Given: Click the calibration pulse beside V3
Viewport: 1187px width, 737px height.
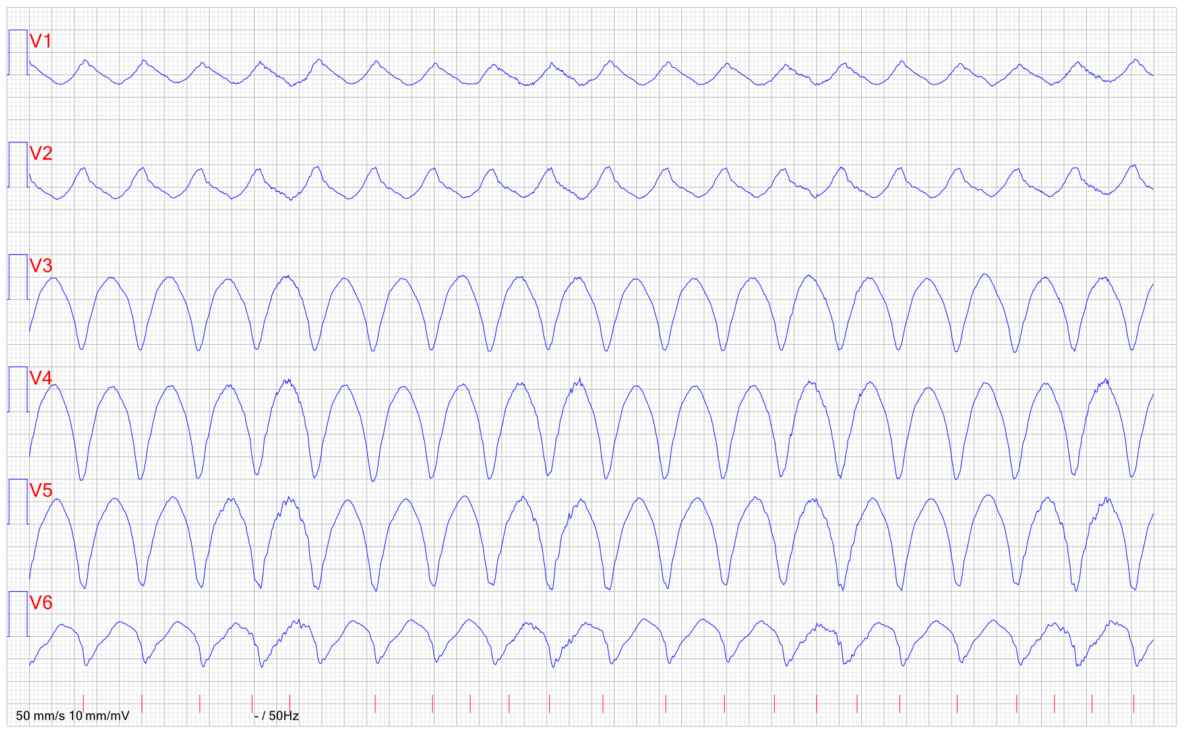Looking at the screenshot, I should pyautogui.click(x=18, y=277).
